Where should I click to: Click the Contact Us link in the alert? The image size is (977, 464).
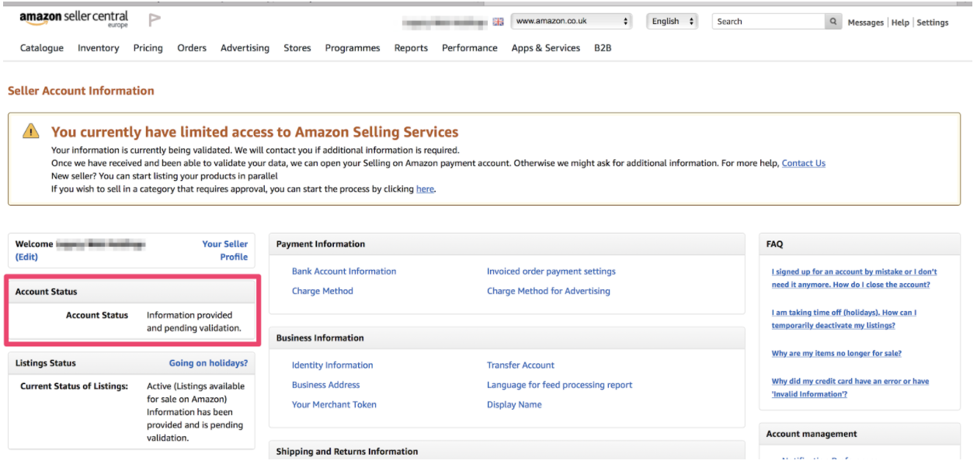point(804,163)
